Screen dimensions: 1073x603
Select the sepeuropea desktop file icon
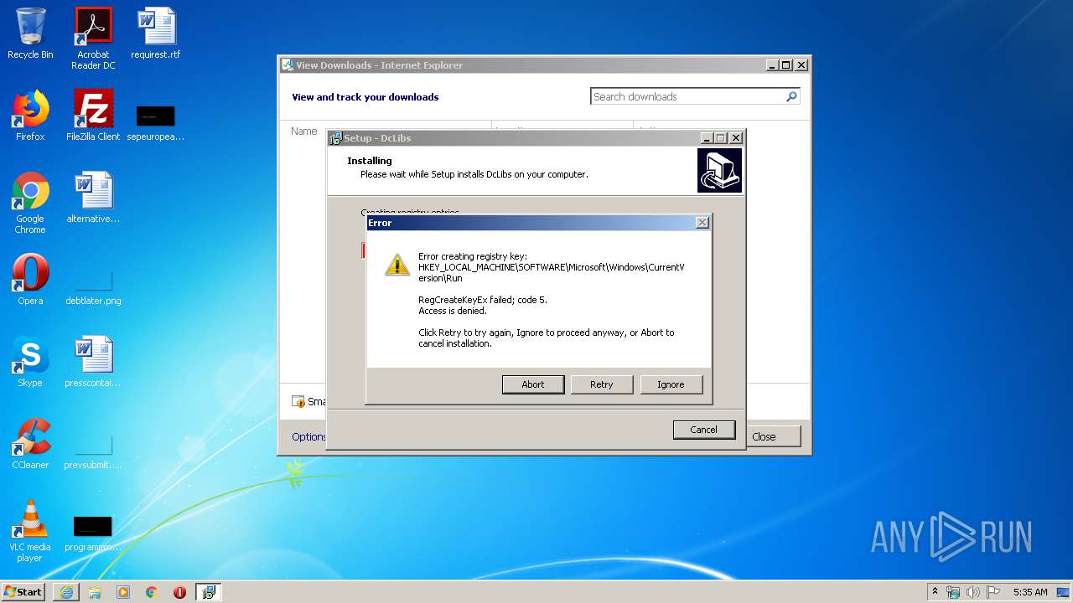coord(156,121)
